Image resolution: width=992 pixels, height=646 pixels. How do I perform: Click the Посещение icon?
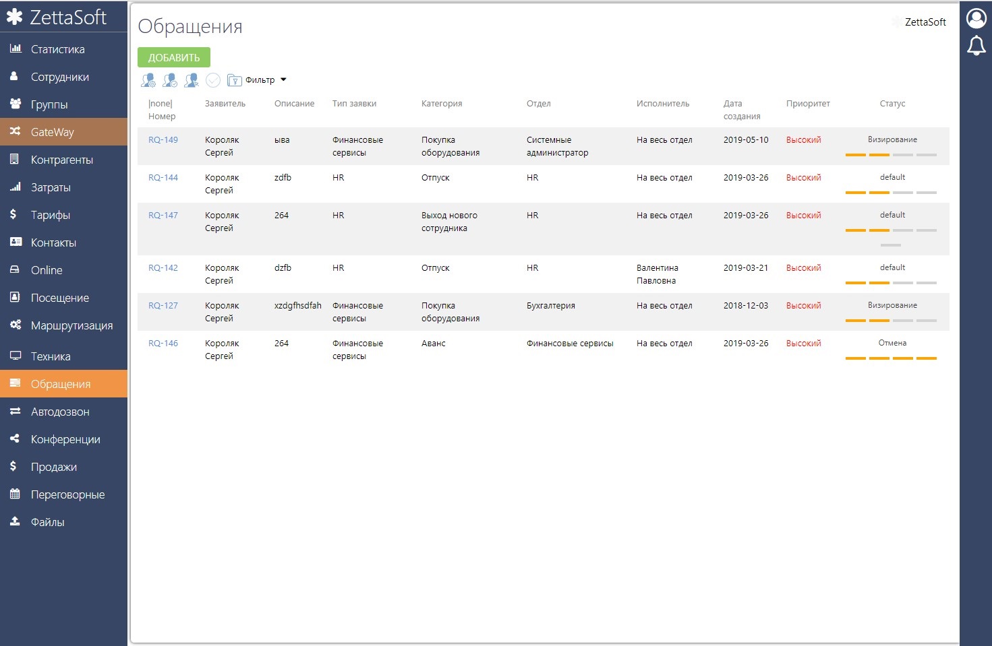tap(15, 297)
